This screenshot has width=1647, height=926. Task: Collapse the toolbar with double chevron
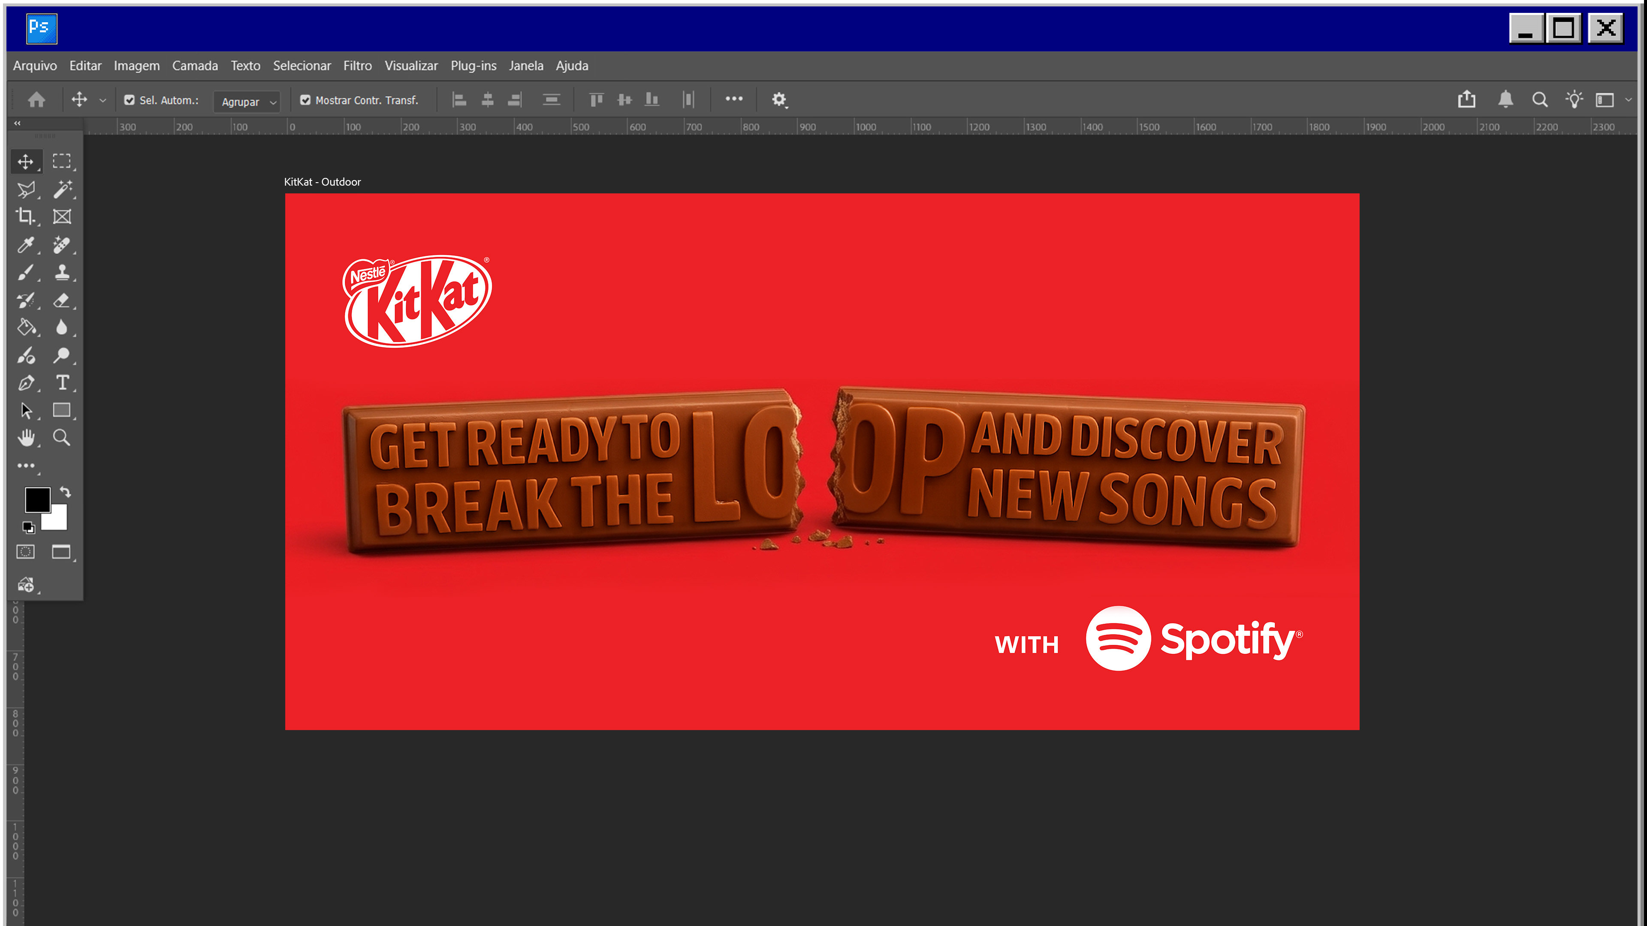coord(17,123)
